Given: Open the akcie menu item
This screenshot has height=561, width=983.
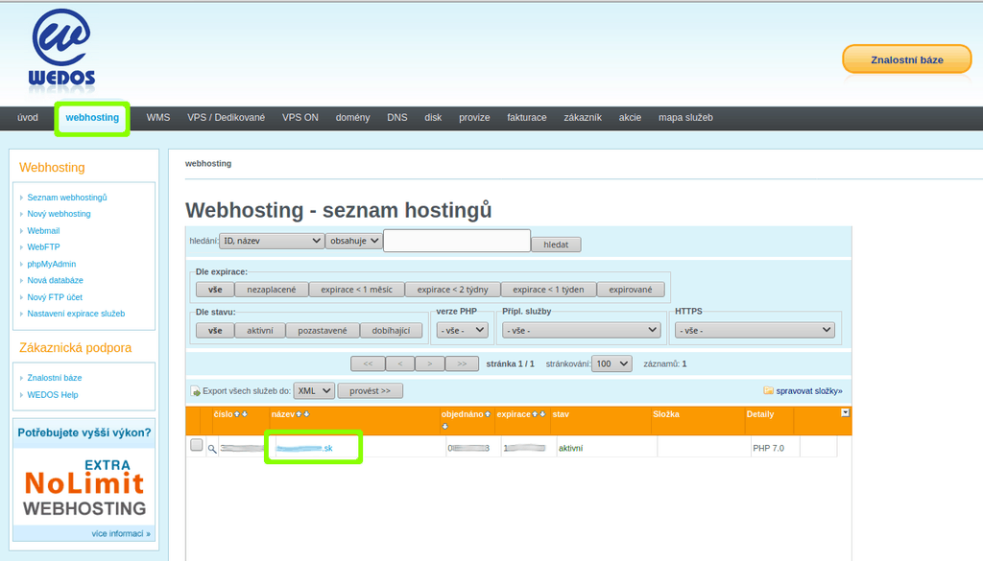Looking at the screenshot, I should point(630,118).
